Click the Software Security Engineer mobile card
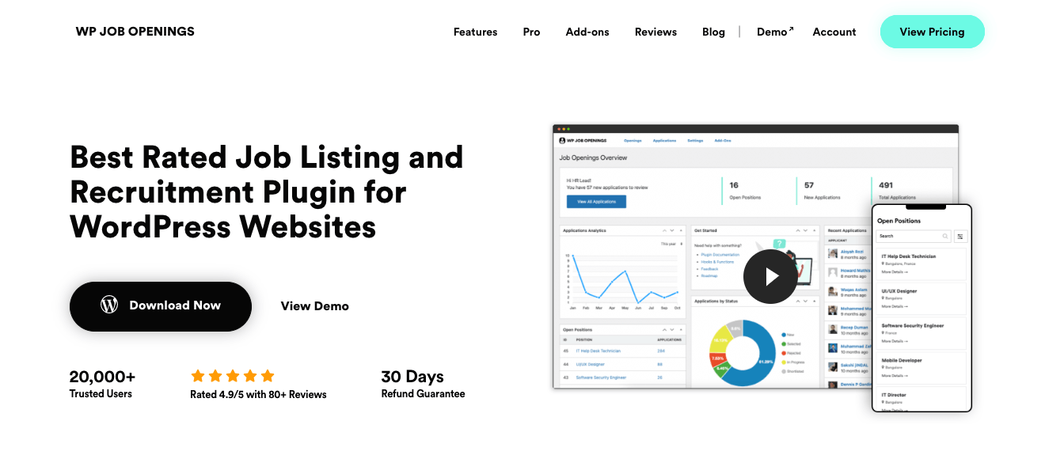Viewport: 1045px width, 459px height. coord(921,333)
